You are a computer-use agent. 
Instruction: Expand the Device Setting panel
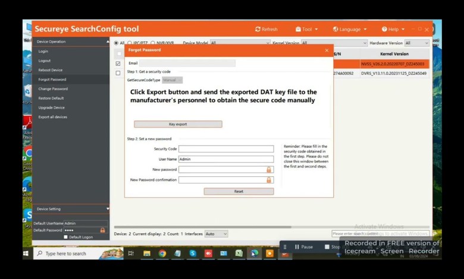click(x=108, y=209)
